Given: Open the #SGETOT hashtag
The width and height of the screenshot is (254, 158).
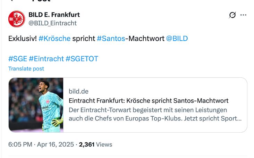Looking at the screenshot, I should [82, 59].
